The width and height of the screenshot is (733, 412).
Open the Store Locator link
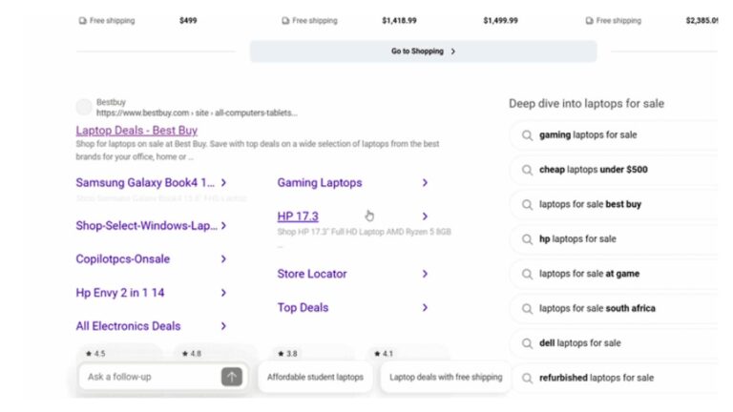[312, 274]
